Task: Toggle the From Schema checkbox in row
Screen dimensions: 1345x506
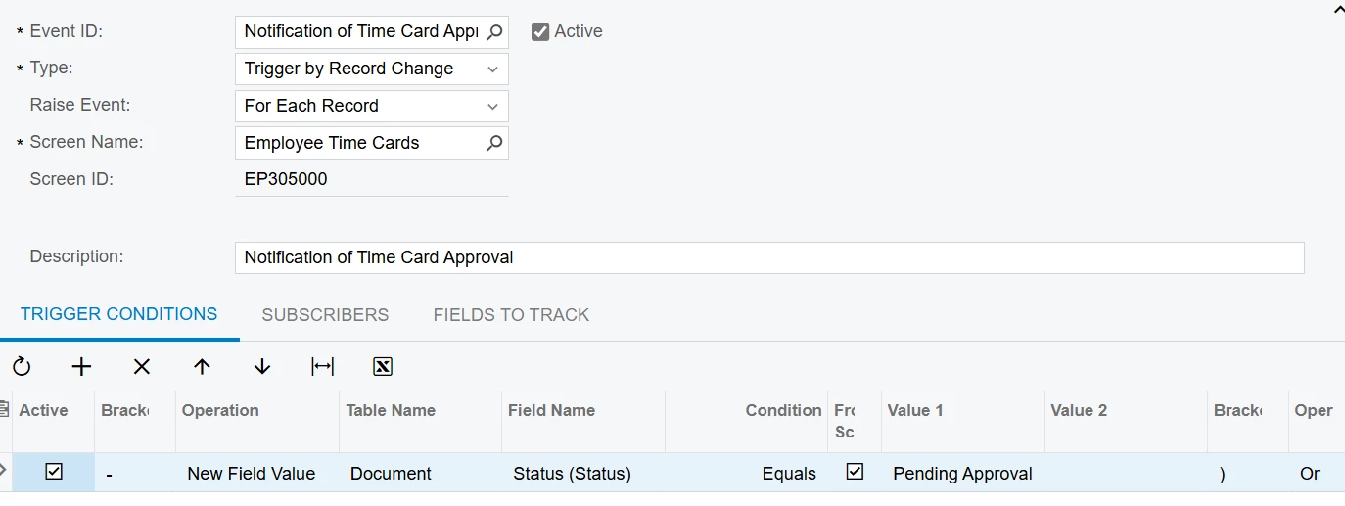Action: [855, 472]
